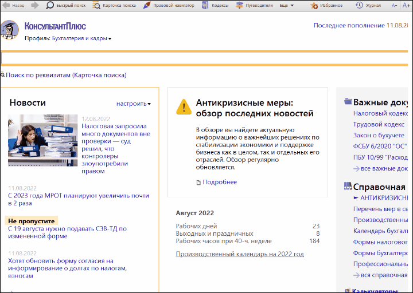
Task: Click the Август 2022 calendar heading
Action: (194, 213)
